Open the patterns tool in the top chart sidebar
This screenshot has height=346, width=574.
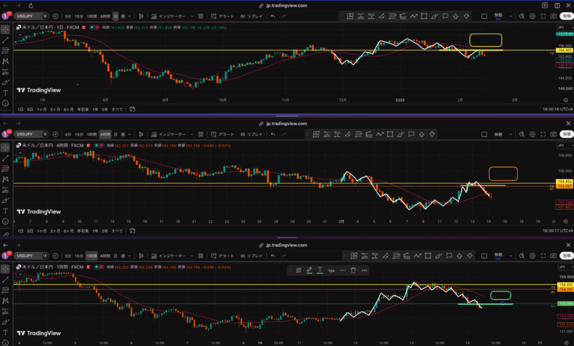pos(6,61)
